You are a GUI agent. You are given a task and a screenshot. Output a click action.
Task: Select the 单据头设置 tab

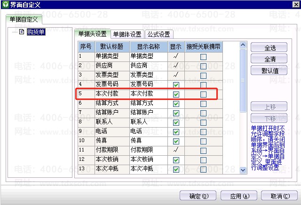click(92, 34)
